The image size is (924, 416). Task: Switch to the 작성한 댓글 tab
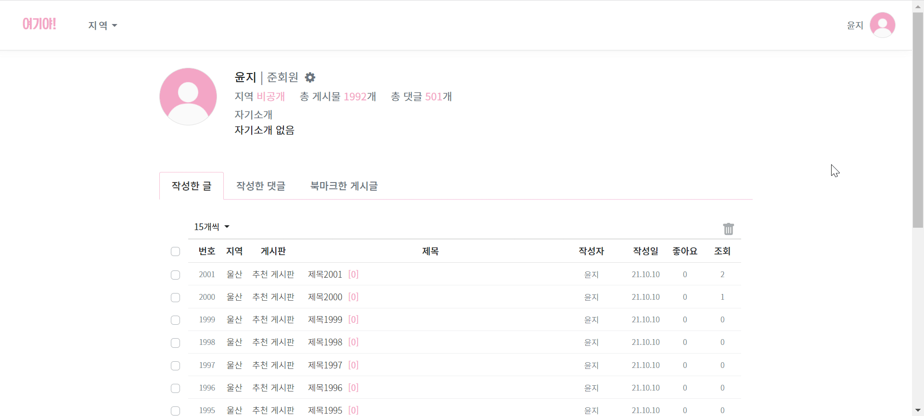coord(261,186)
